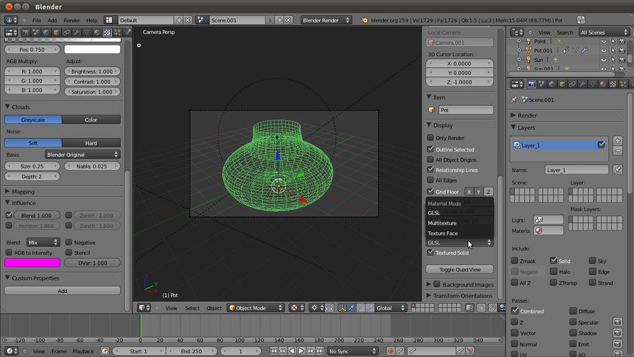Click the Toggle Quad View button
The image size is (634, 357).
460,270
